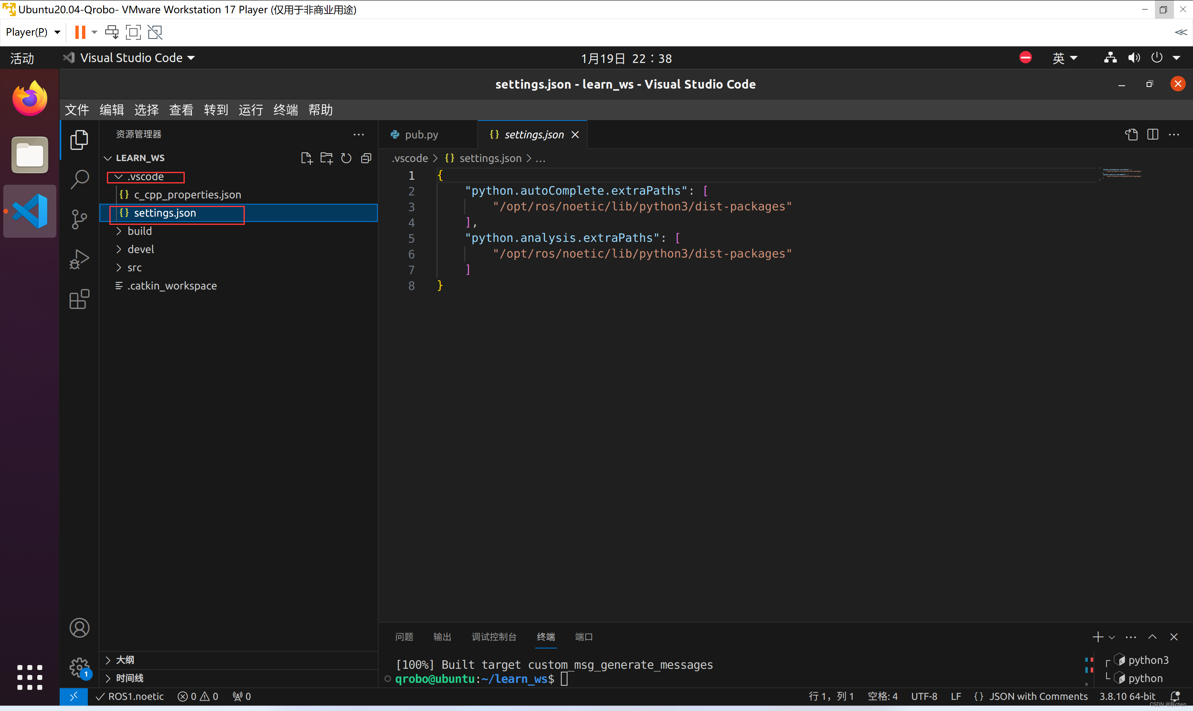Open the Explorer view in activity bar
Screen dimensions: 1193x711
[79, 140]
